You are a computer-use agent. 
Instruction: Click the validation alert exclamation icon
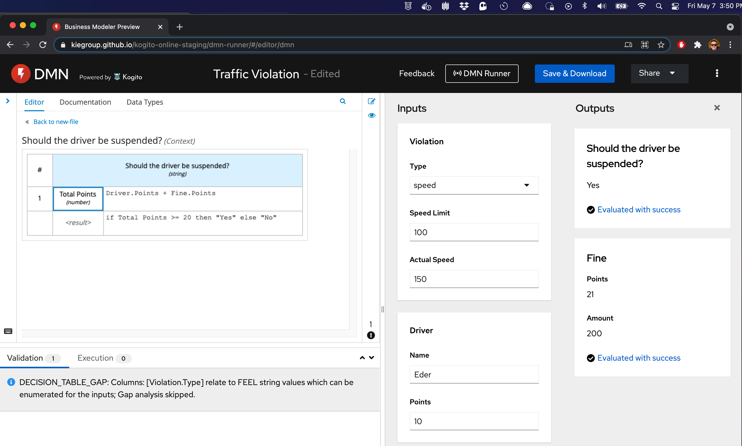[371, 335]
